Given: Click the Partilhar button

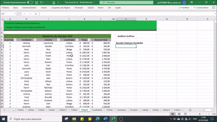Looking at the screenshot, I should (x=184, y=8).
